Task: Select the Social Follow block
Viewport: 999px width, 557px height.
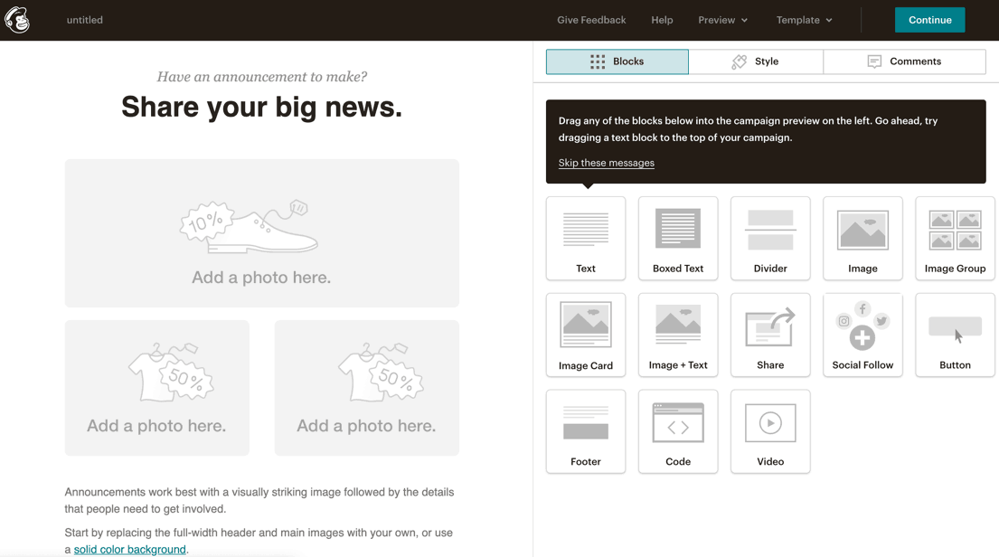Action: tap(862, 335)
